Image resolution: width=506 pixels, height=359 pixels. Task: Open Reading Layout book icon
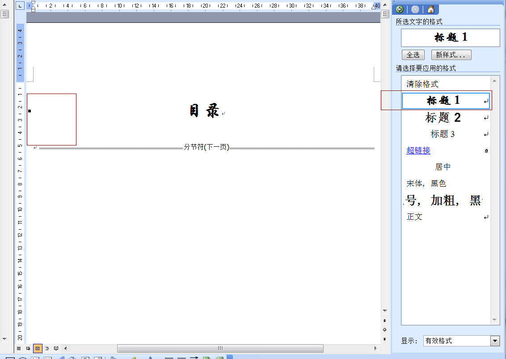(56, 348)
